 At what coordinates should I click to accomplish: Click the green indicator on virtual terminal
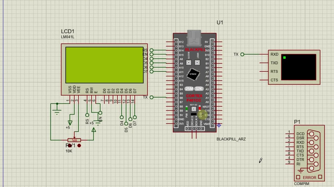(284, 58)
